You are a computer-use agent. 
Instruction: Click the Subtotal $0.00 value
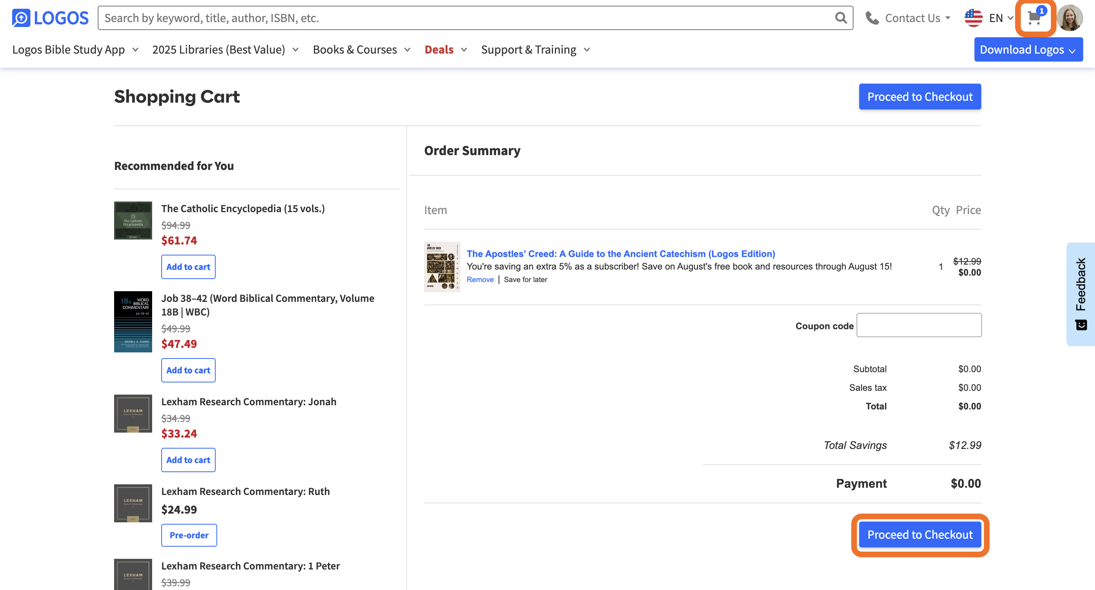tap(969, 369)
